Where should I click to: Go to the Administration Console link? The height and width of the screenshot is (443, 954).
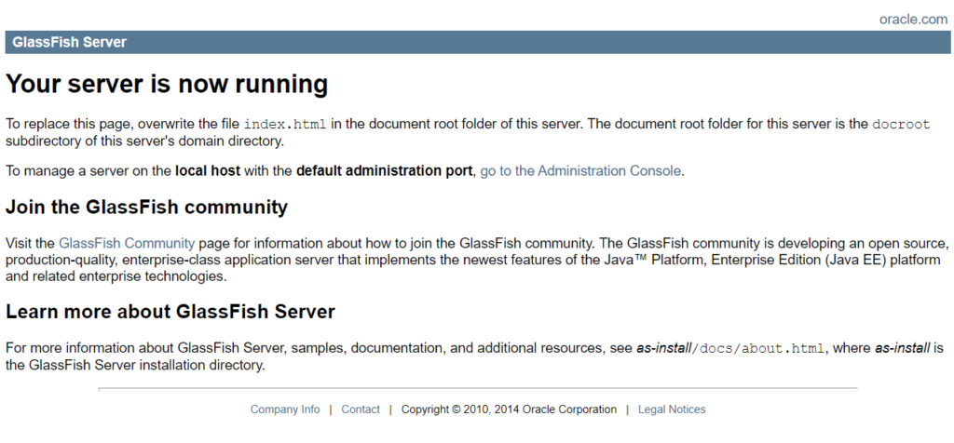(x=580, y=170)
